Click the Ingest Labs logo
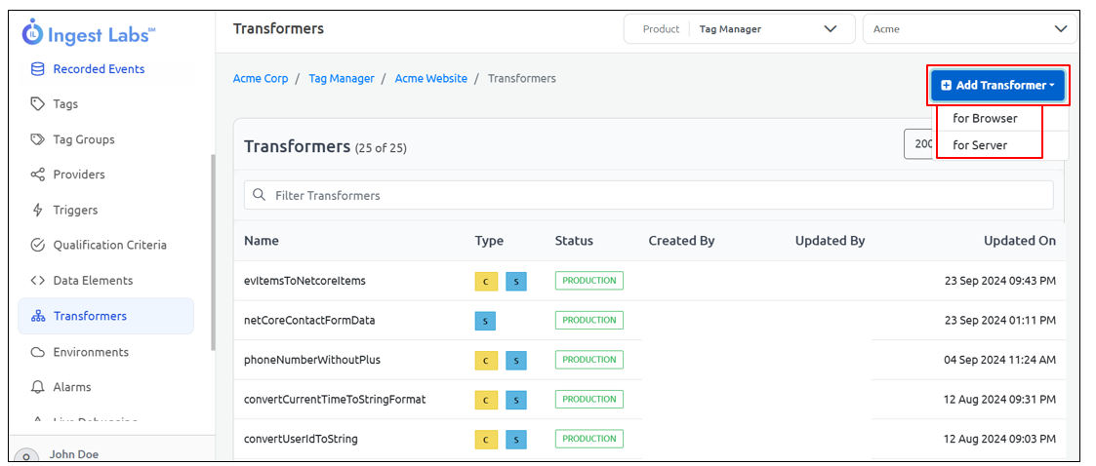 [88, 34]
